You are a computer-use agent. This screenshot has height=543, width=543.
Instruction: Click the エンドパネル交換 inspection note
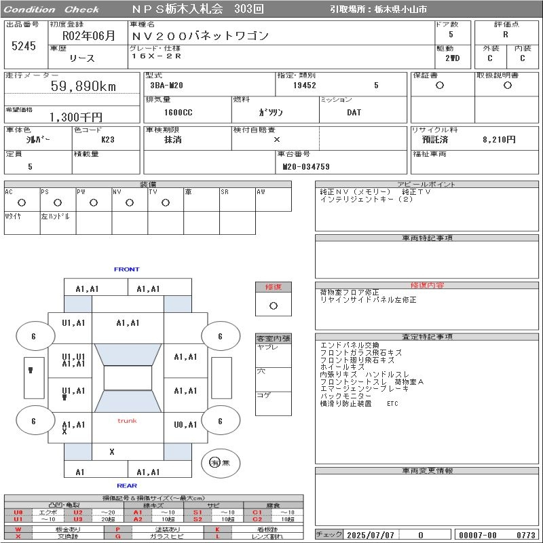[x=350, y=345]
